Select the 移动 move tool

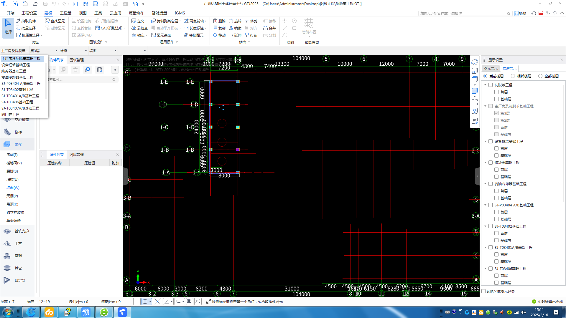coord(219,35)
